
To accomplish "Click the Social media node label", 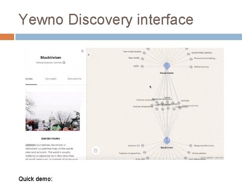I will (x=167, y=73).
